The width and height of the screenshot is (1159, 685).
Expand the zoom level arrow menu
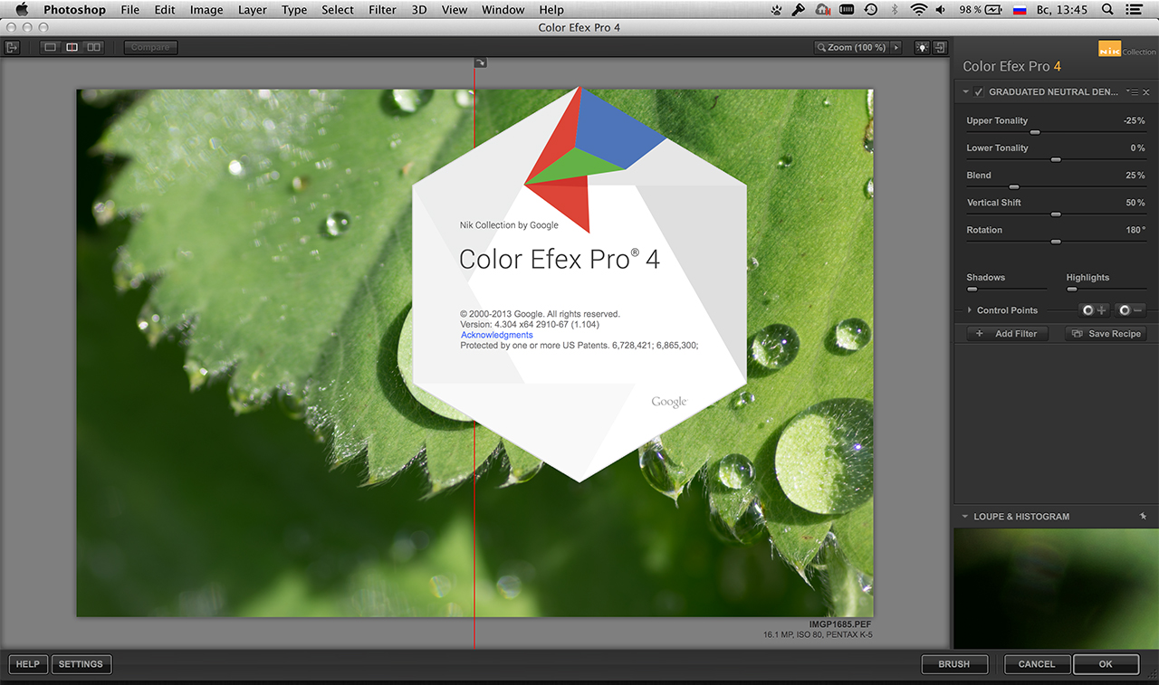(896, 47)
